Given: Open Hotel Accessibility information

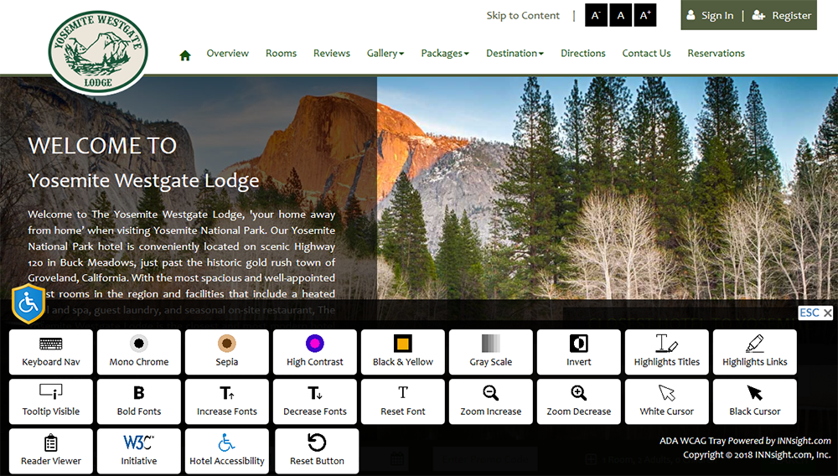Looking at the screenshot, I should (x=226, y=451).
